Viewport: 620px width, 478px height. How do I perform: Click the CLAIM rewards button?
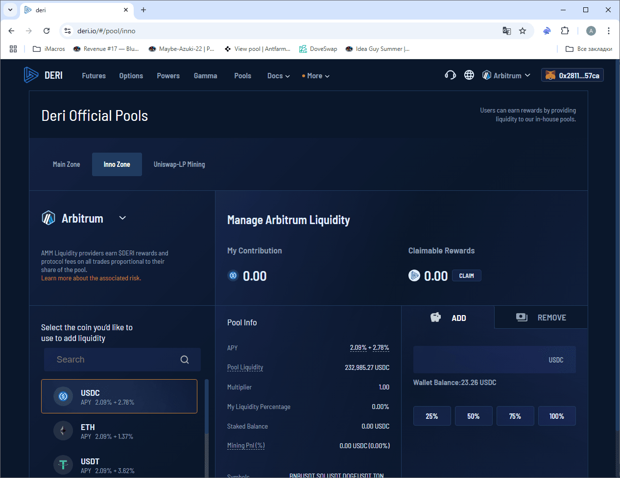point(467,275)
